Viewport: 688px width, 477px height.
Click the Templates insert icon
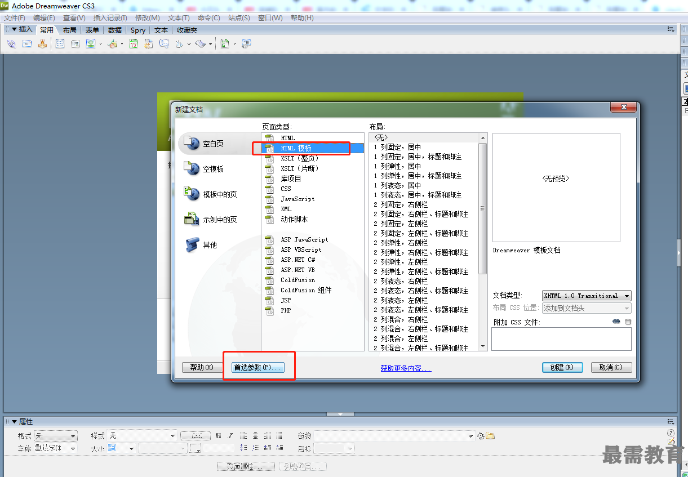[225, 44]
